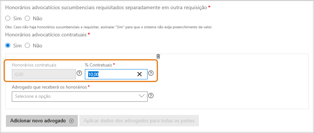Open help icon beside % Contratuais field

tap(151, 73)
